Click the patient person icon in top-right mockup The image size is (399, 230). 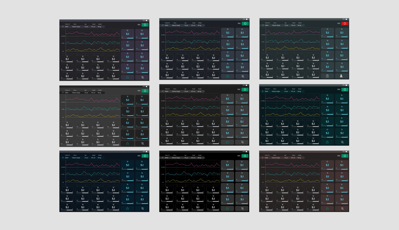point(263,25)
